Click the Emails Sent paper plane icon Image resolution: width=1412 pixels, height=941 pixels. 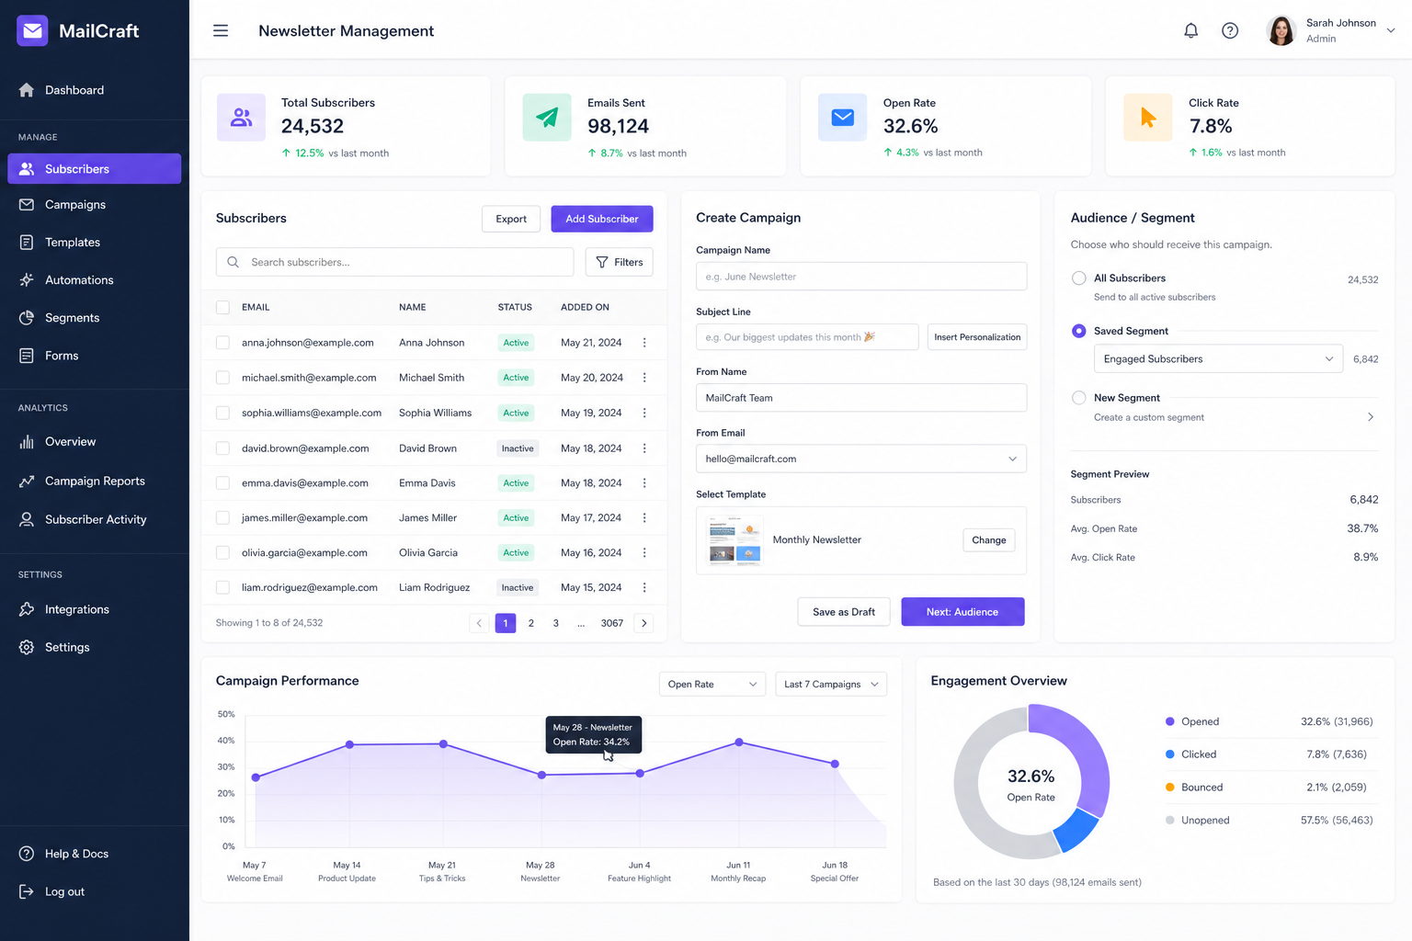pos(547,118)
